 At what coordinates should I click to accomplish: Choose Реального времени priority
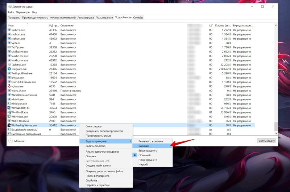150,141
